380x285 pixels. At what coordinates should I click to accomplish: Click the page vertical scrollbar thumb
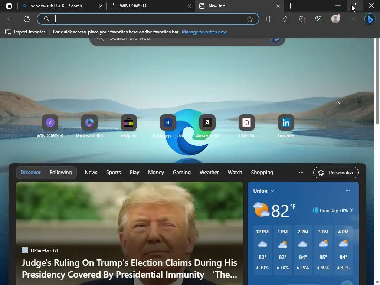[377, 81]
